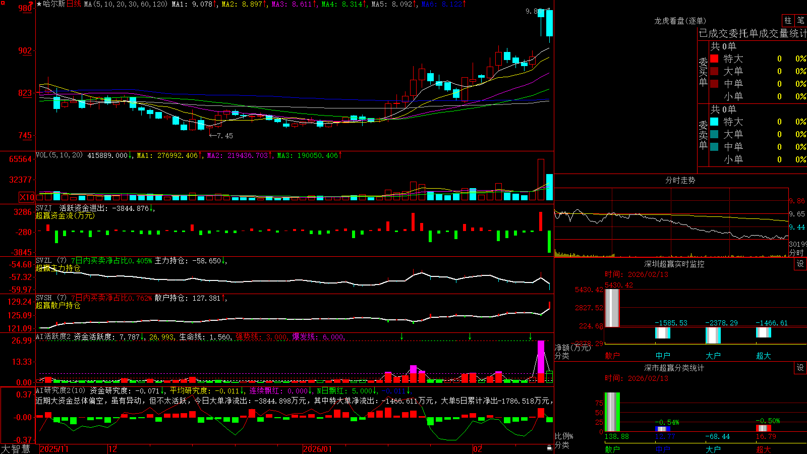Click 主力持仓: -58.650 value
807x454 pixels.
[191, 261]
